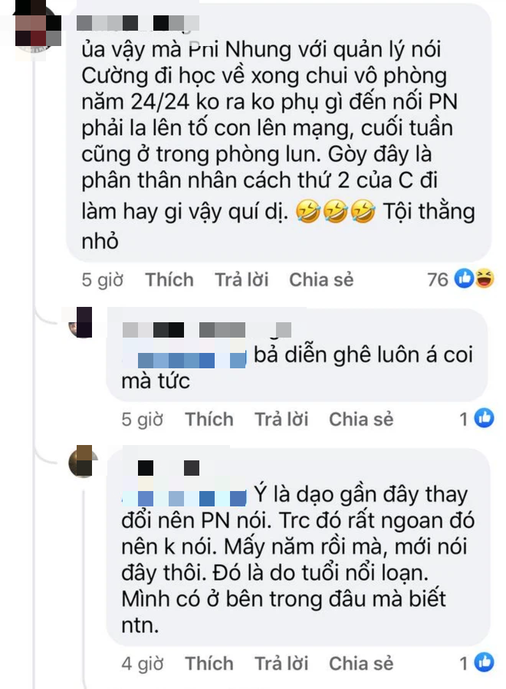Click Trả lời under 'bả diễn ghê luôn' reply
The height and width of the screenshot is (689, 506).
pyautogui.click(x=281, y=419)
